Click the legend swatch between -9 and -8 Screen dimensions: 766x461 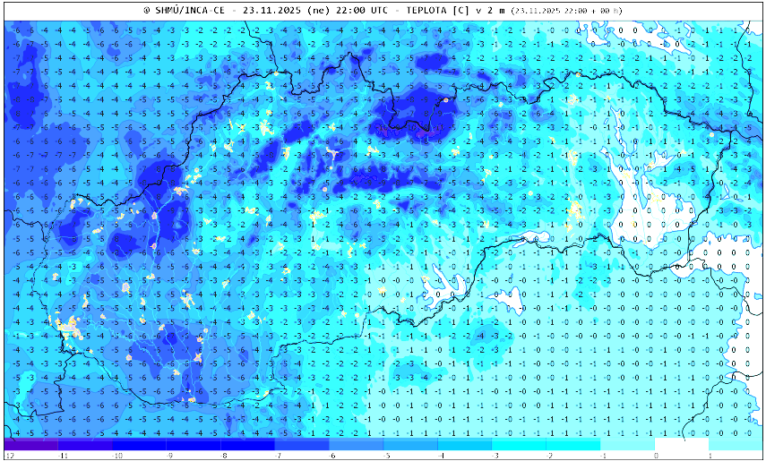[194, 444]
